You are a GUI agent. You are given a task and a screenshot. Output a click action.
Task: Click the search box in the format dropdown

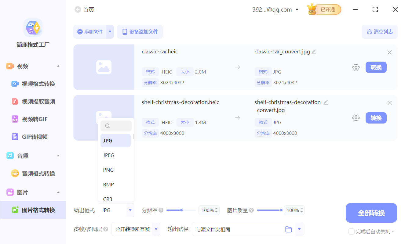tap(116, 126)
